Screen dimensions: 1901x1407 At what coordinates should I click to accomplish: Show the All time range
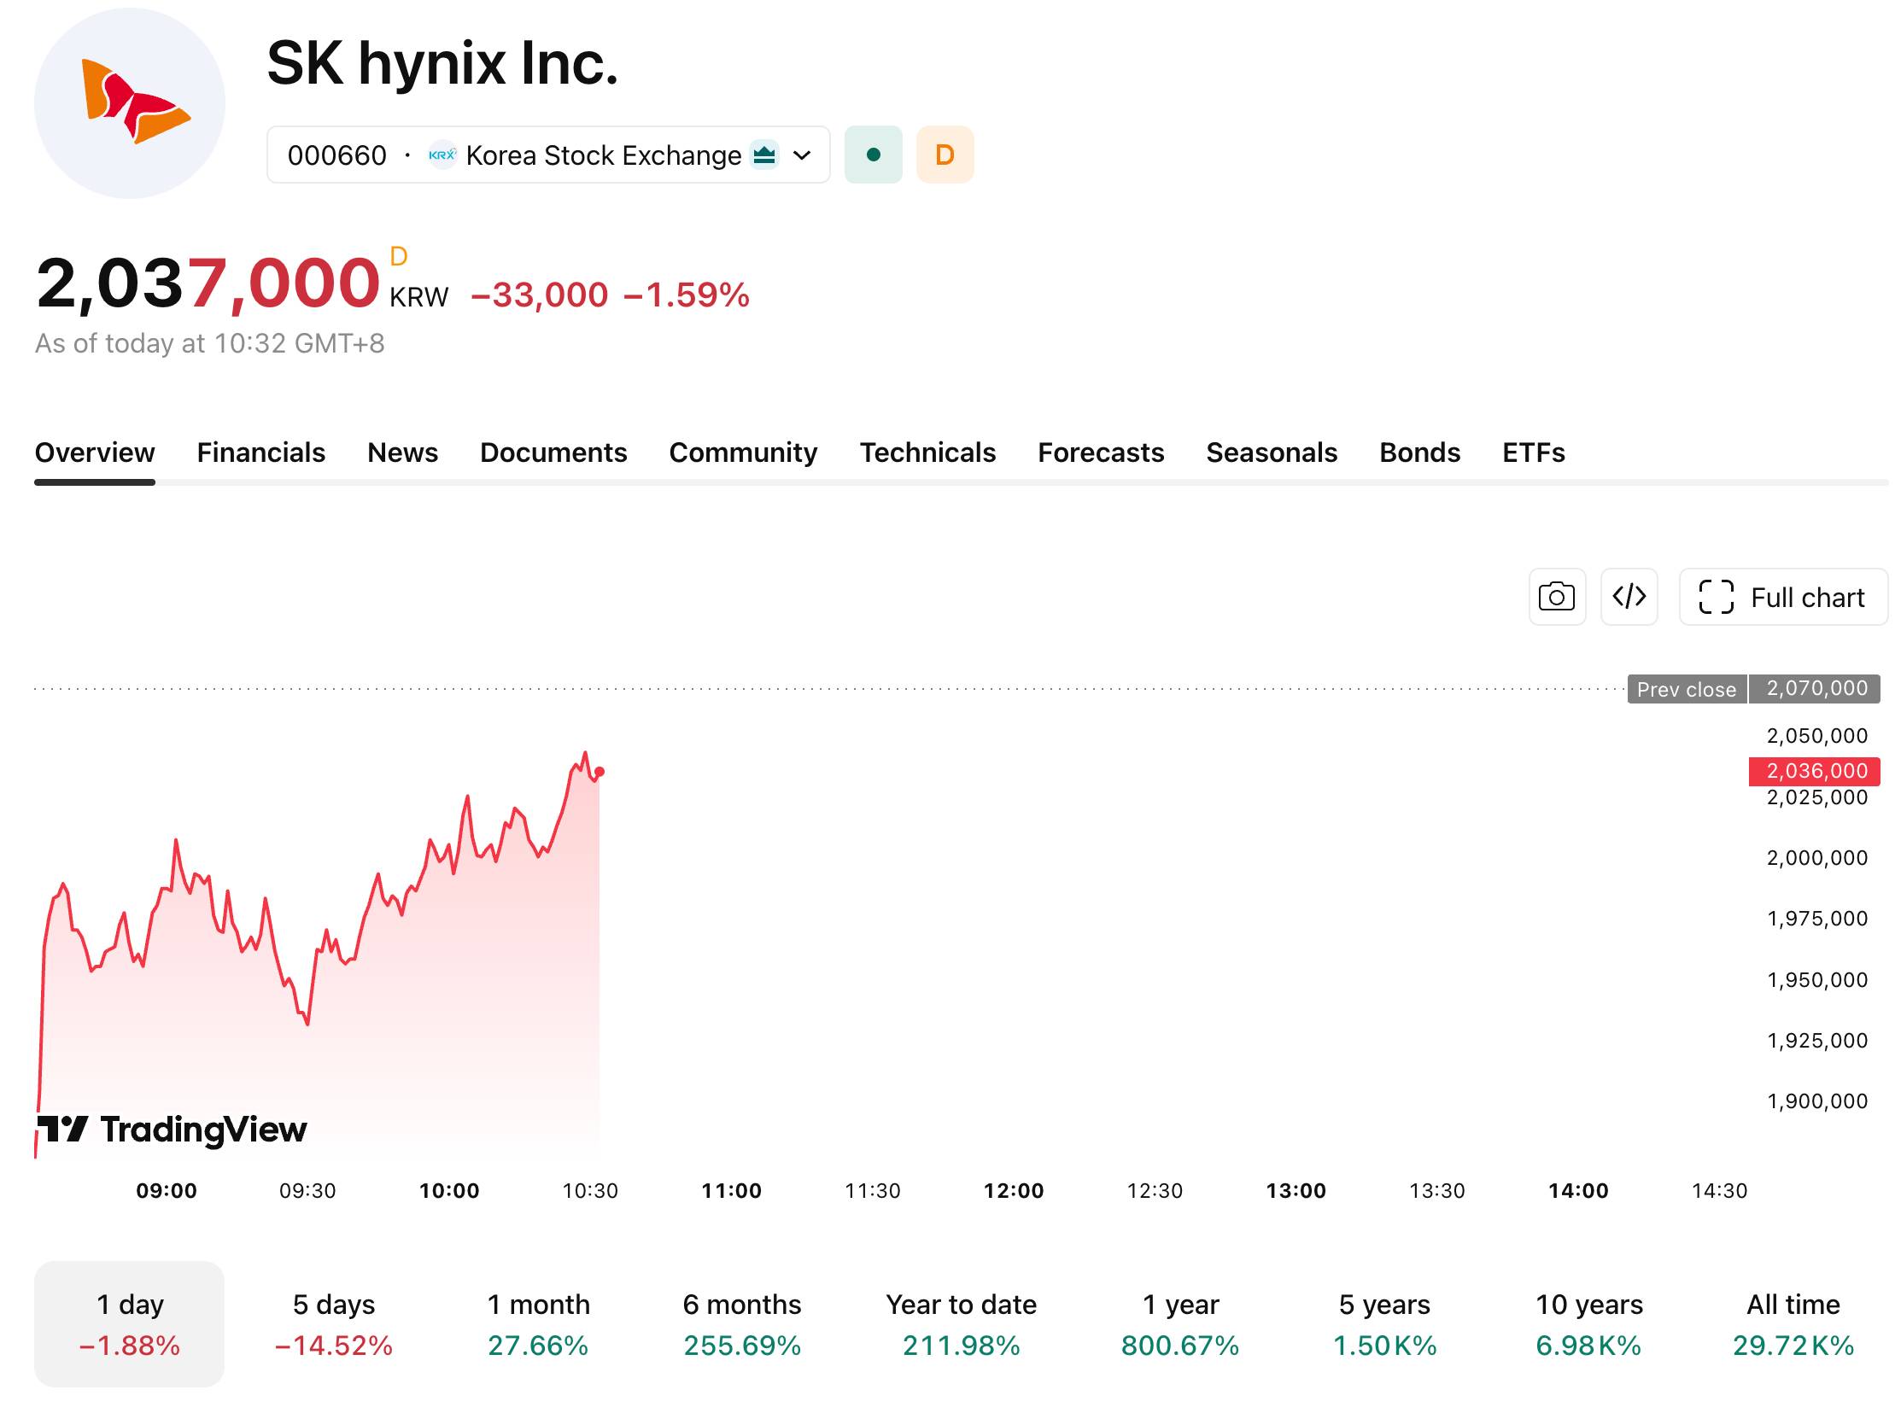pos(1793,1324)
